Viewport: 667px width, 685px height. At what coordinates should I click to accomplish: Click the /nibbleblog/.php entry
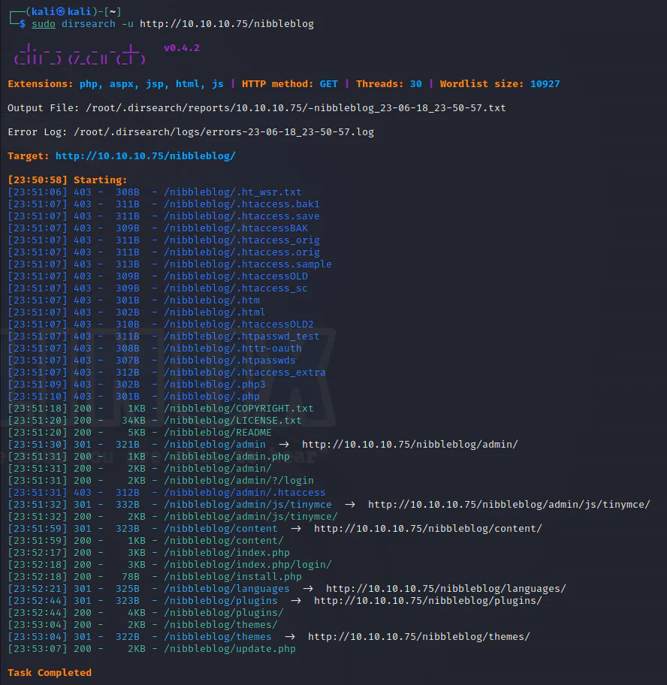click(x=212, y=397)
